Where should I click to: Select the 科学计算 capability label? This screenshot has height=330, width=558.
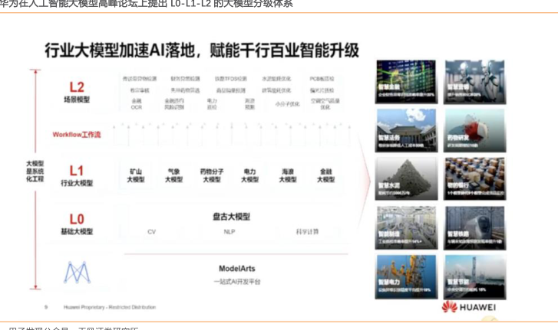308,232
